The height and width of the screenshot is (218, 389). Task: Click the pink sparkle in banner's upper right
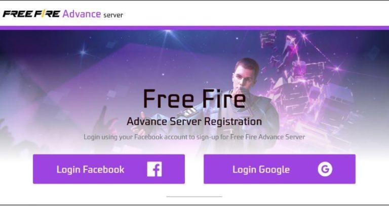[x=304, y=36]
